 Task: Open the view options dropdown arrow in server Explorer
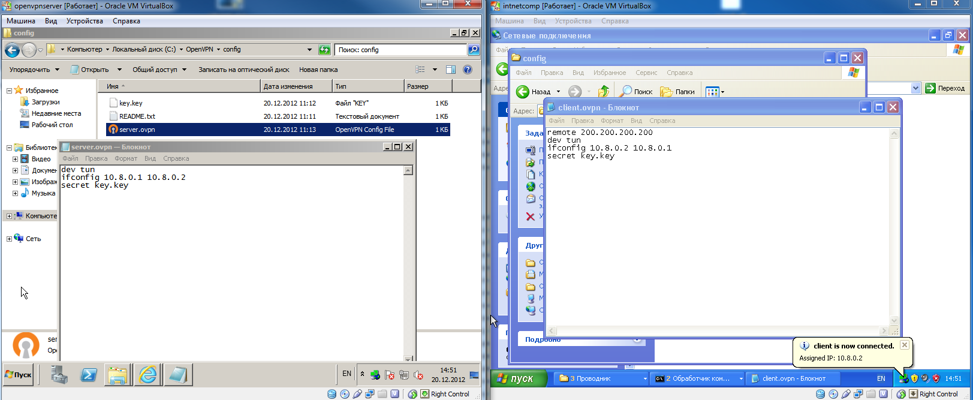[x=435, y=70]
